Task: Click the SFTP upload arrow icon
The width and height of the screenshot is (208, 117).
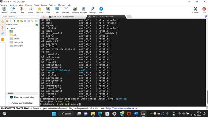Action: (x=14, y=21)
